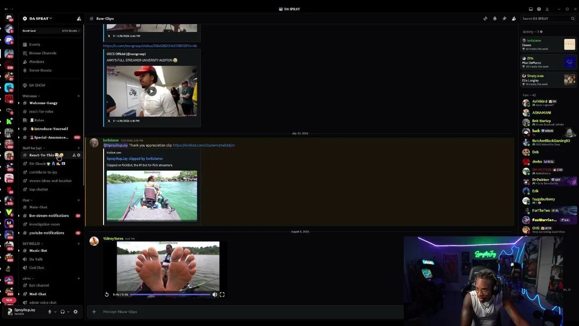Invite people to DA SPRAY server
This screenshot has width=579, height=326.
coord(79,19)
